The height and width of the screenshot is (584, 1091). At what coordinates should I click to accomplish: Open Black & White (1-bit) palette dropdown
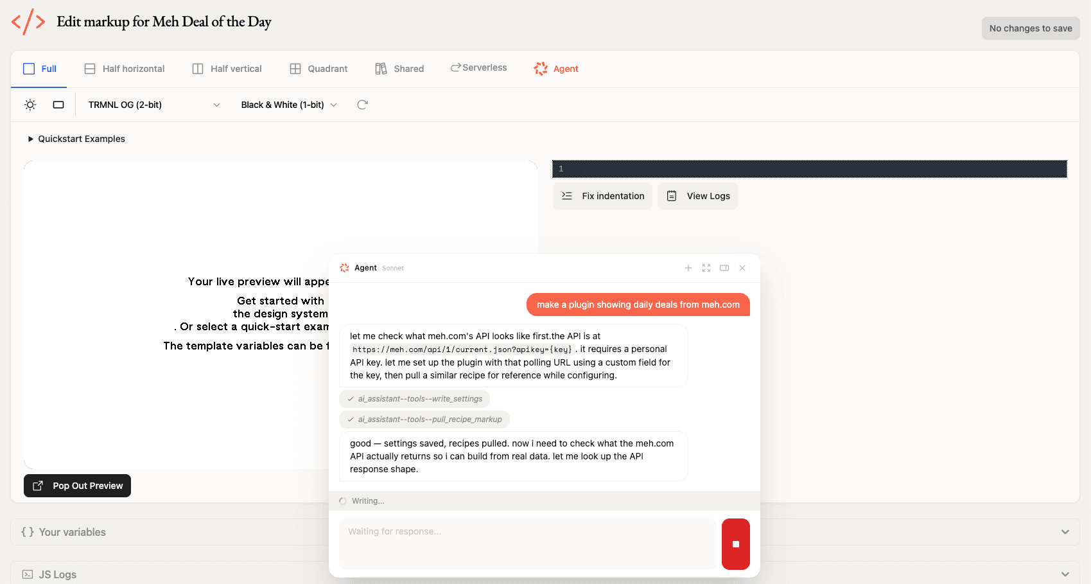(x=289, y=105)
